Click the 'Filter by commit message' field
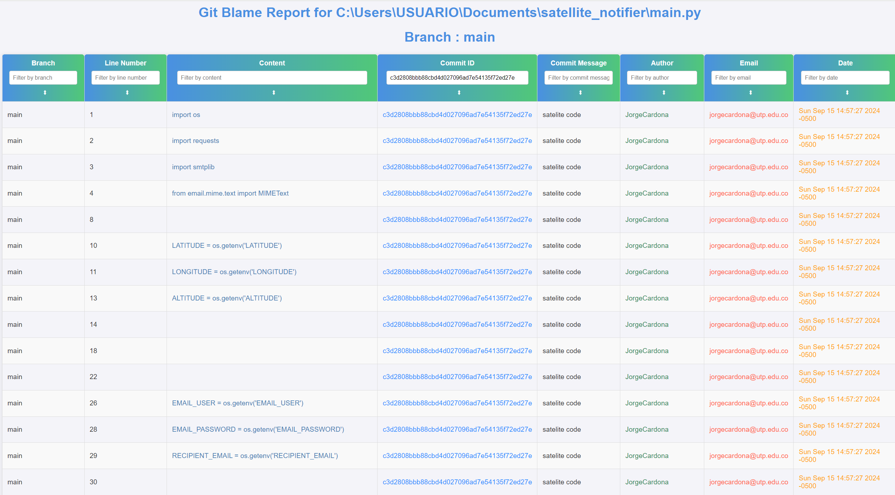The height and width of the screenshot is (495, 895). [x=578, y=78]
